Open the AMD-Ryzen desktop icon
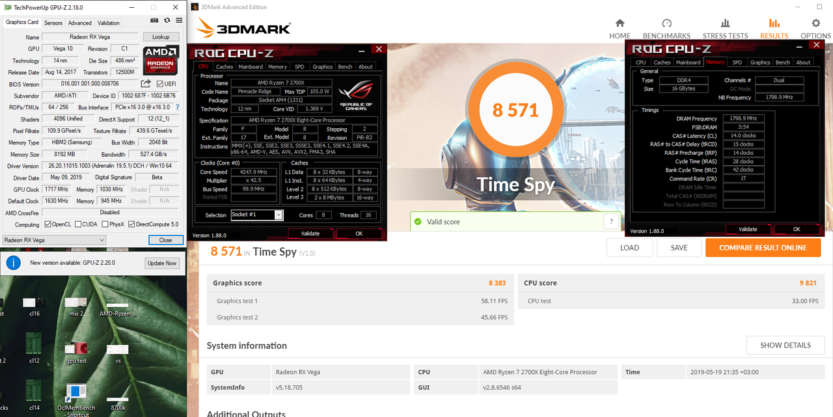 tap(118, 307)
